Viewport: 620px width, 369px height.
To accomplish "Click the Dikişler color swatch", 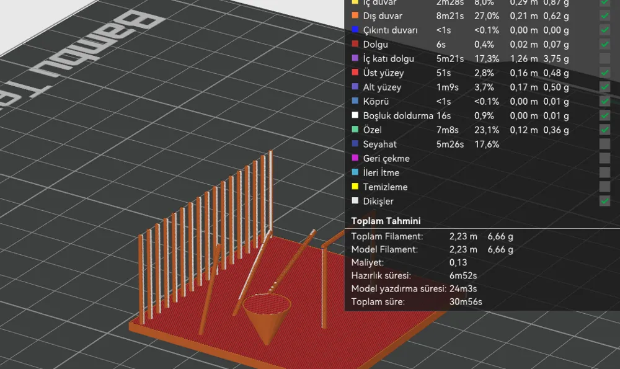I will 355,200.
